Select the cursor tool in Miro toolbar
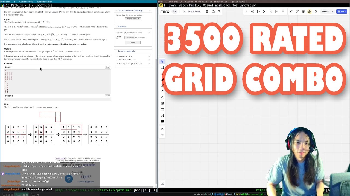Screen dimensions: 350x196 point(162,62)
